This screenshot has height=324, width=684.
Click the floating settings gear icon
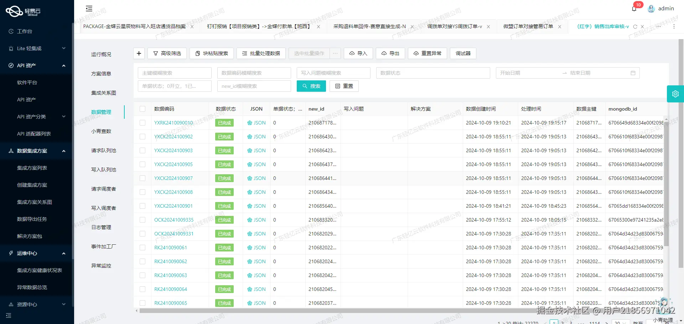tap(675, 94)
